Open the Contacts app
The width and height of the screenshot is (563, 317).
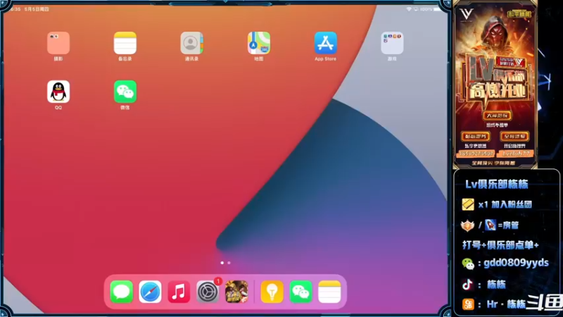pyautogui.click(x=191, y=43)
